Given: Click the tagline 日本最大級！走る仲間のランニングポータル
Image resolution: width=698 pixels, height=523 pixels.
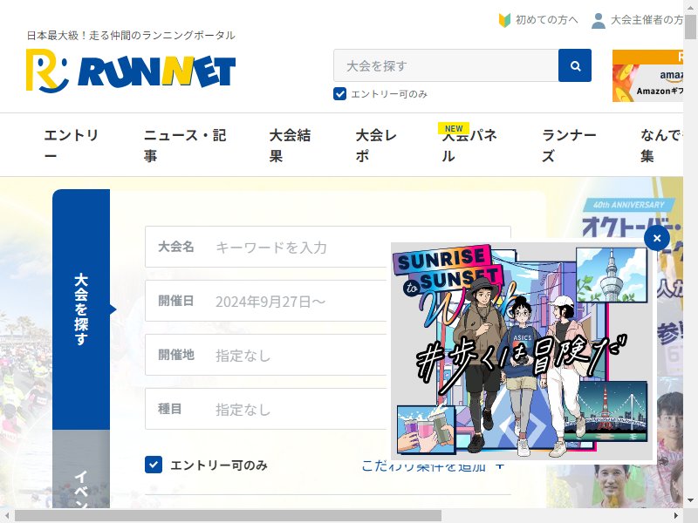Looking at the screenshot, I should click(x=131, y=35).
